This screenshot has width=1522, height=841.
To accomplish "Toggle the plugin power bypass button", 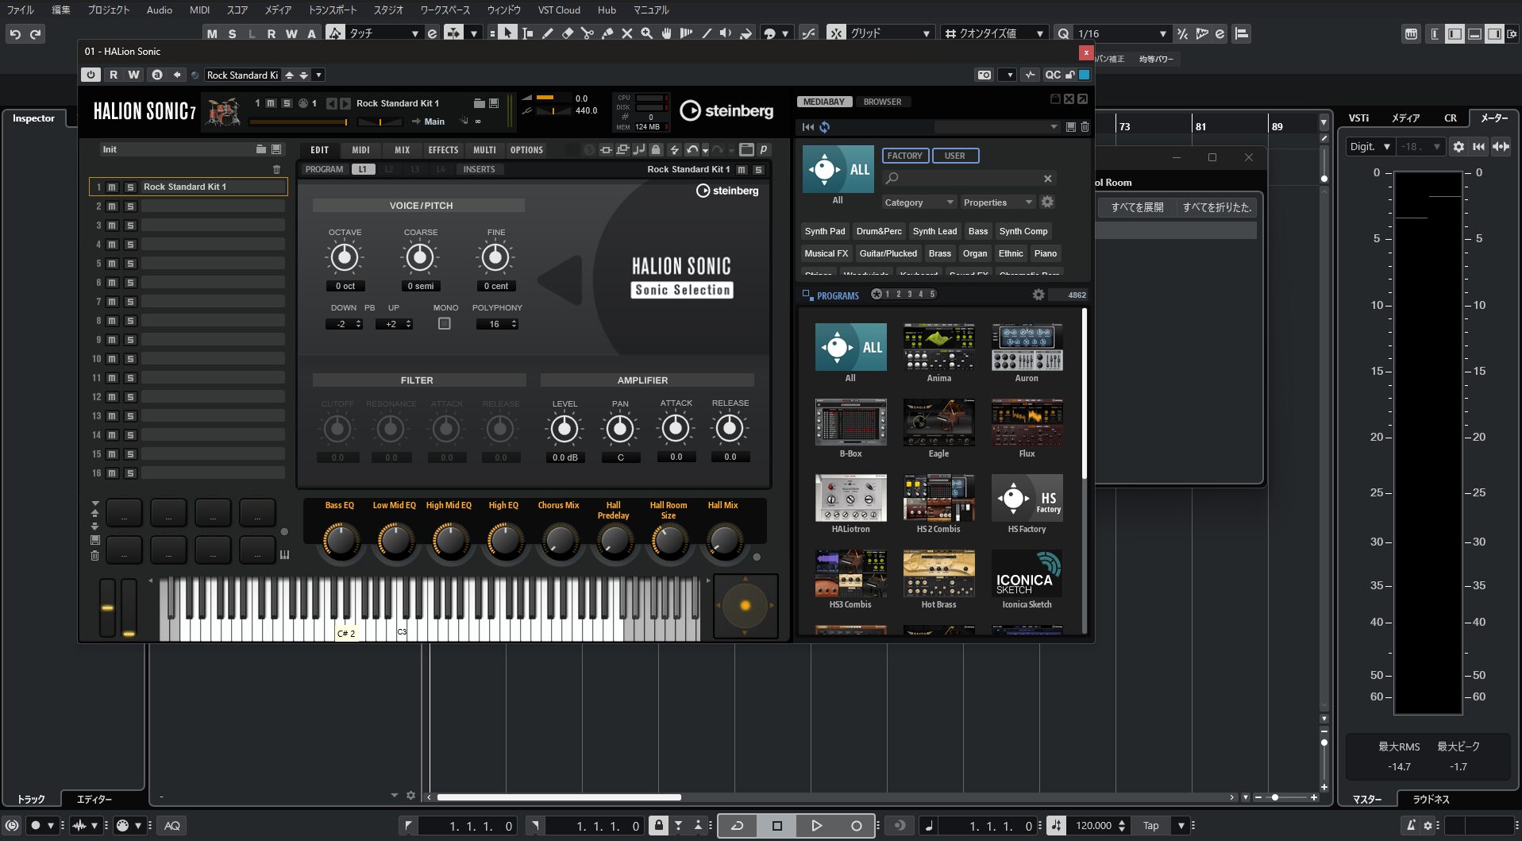I will [91, 75].
